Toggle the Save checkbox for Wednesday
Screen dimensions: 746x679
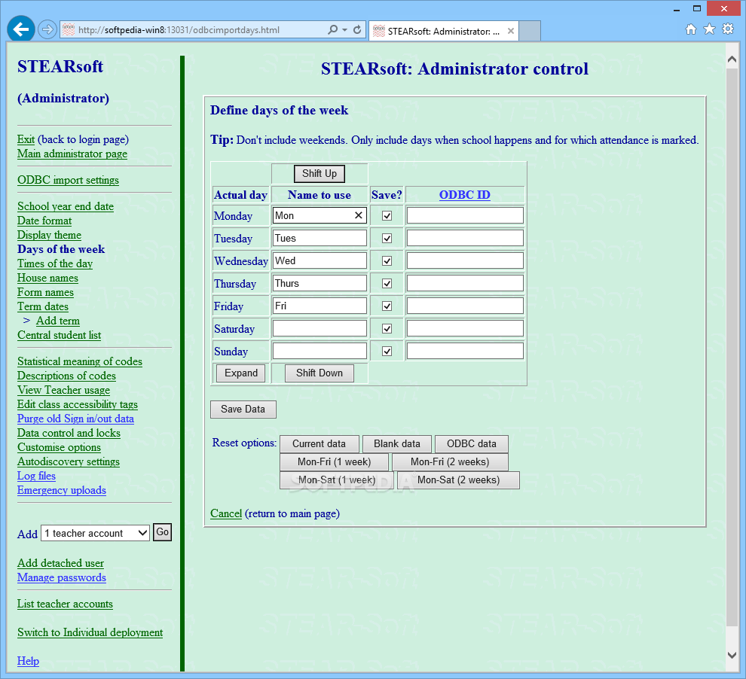387,261
